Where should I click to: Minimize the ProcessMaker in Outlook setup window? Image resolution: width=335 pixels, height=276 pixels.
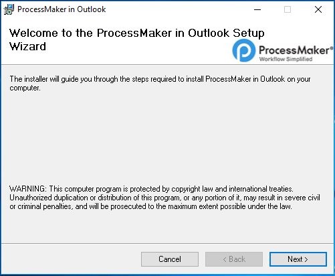257,9
